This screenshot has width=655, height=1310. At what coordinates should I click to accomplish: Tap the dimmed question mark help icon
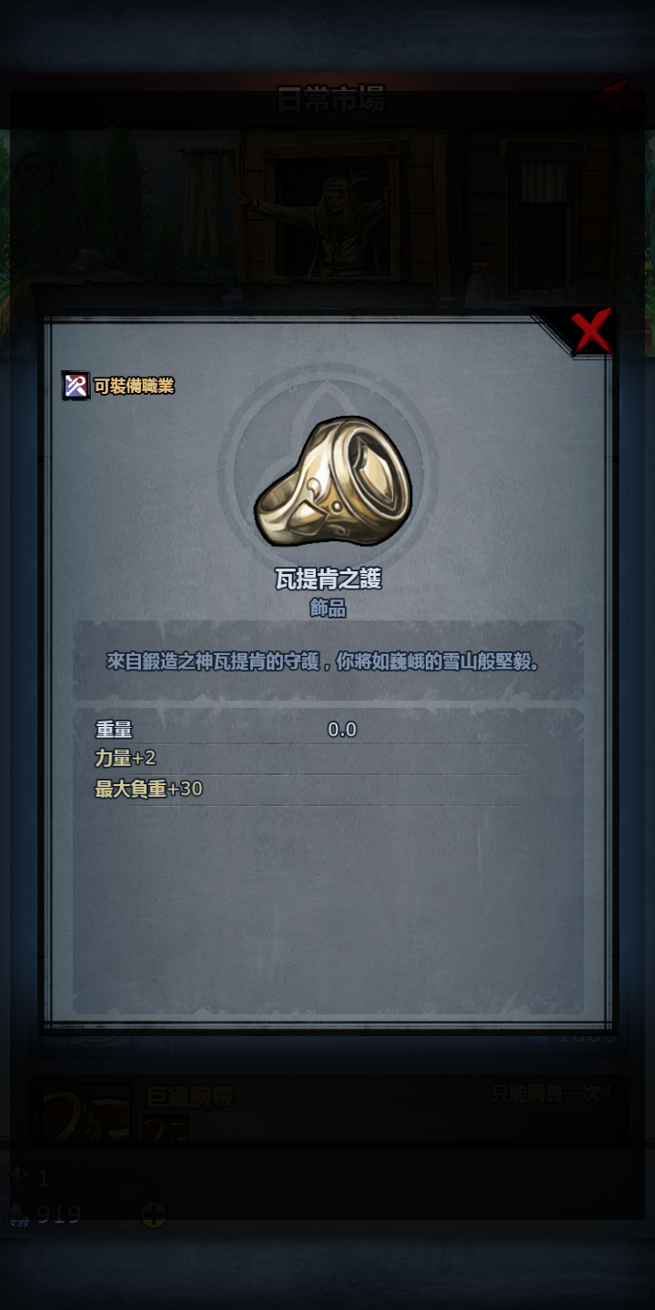coord(33,170)
